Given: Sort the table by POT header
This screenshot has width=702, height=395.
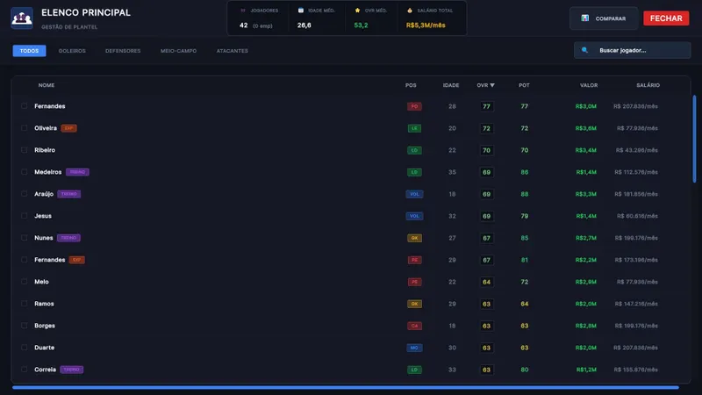Looking at the screenshot, I should click(x=524, y=85).
